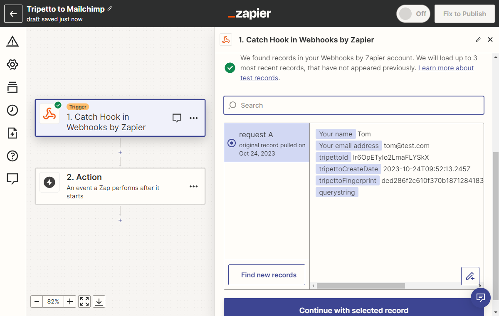Screen dimensions: 499x316
Task: Select the request A radio button
Action: [232, 143]
